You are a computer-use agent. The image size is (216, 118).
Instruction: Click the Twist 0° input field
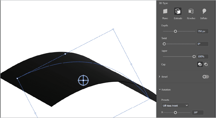(x=202, y=44)
